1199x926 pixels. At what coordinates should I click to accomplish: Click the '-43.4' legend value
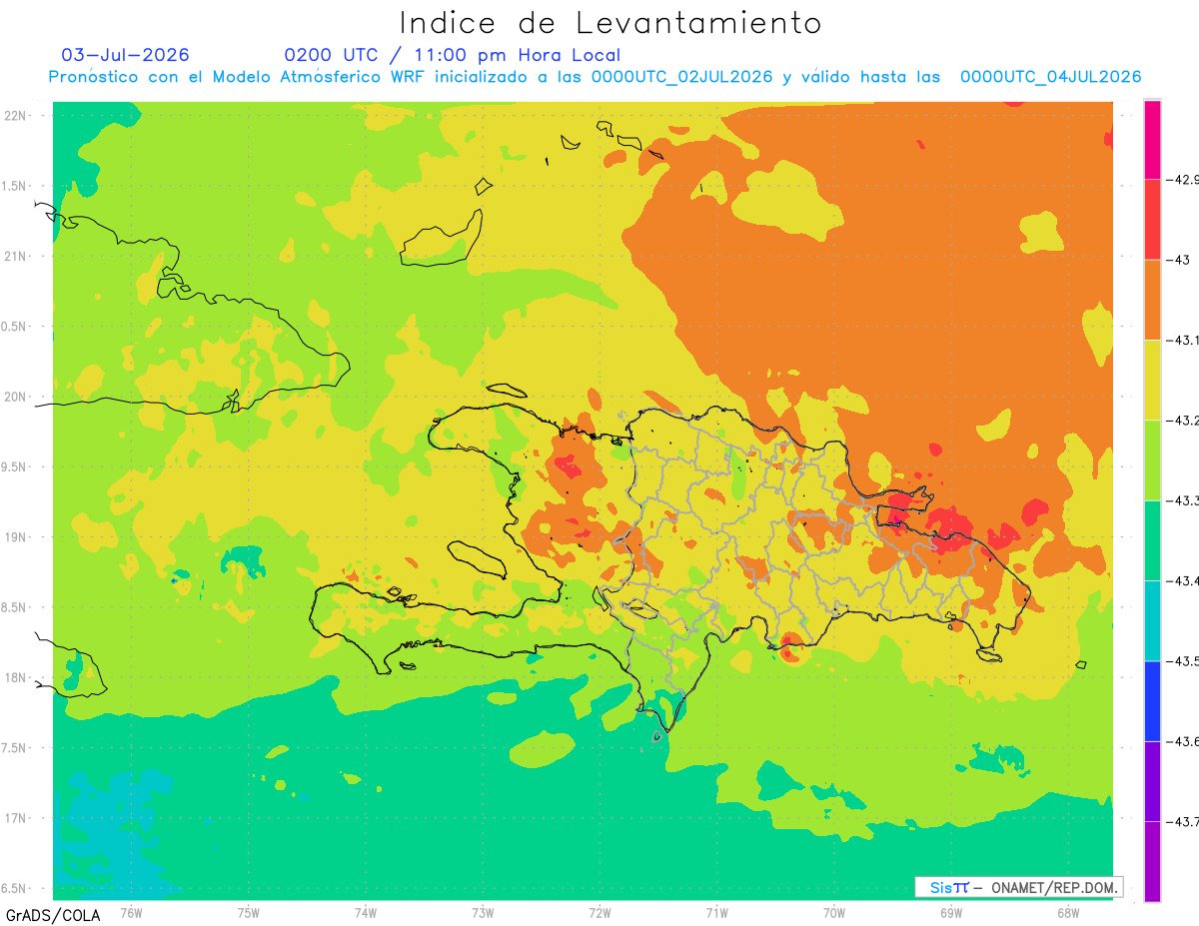tap(1182, 581)
